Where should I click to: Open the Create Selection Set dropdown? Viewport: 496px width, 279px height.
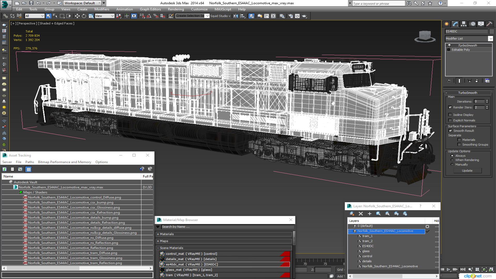207,16
